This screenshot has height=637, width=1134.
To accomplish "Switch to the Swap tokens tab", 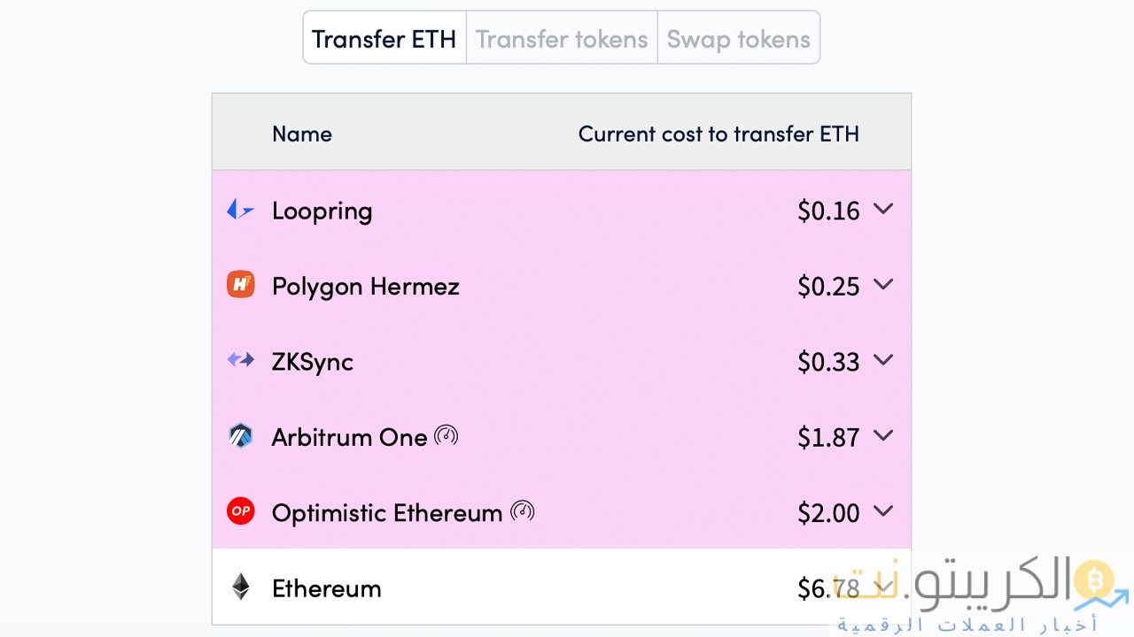I will click(x=738, y=39).
